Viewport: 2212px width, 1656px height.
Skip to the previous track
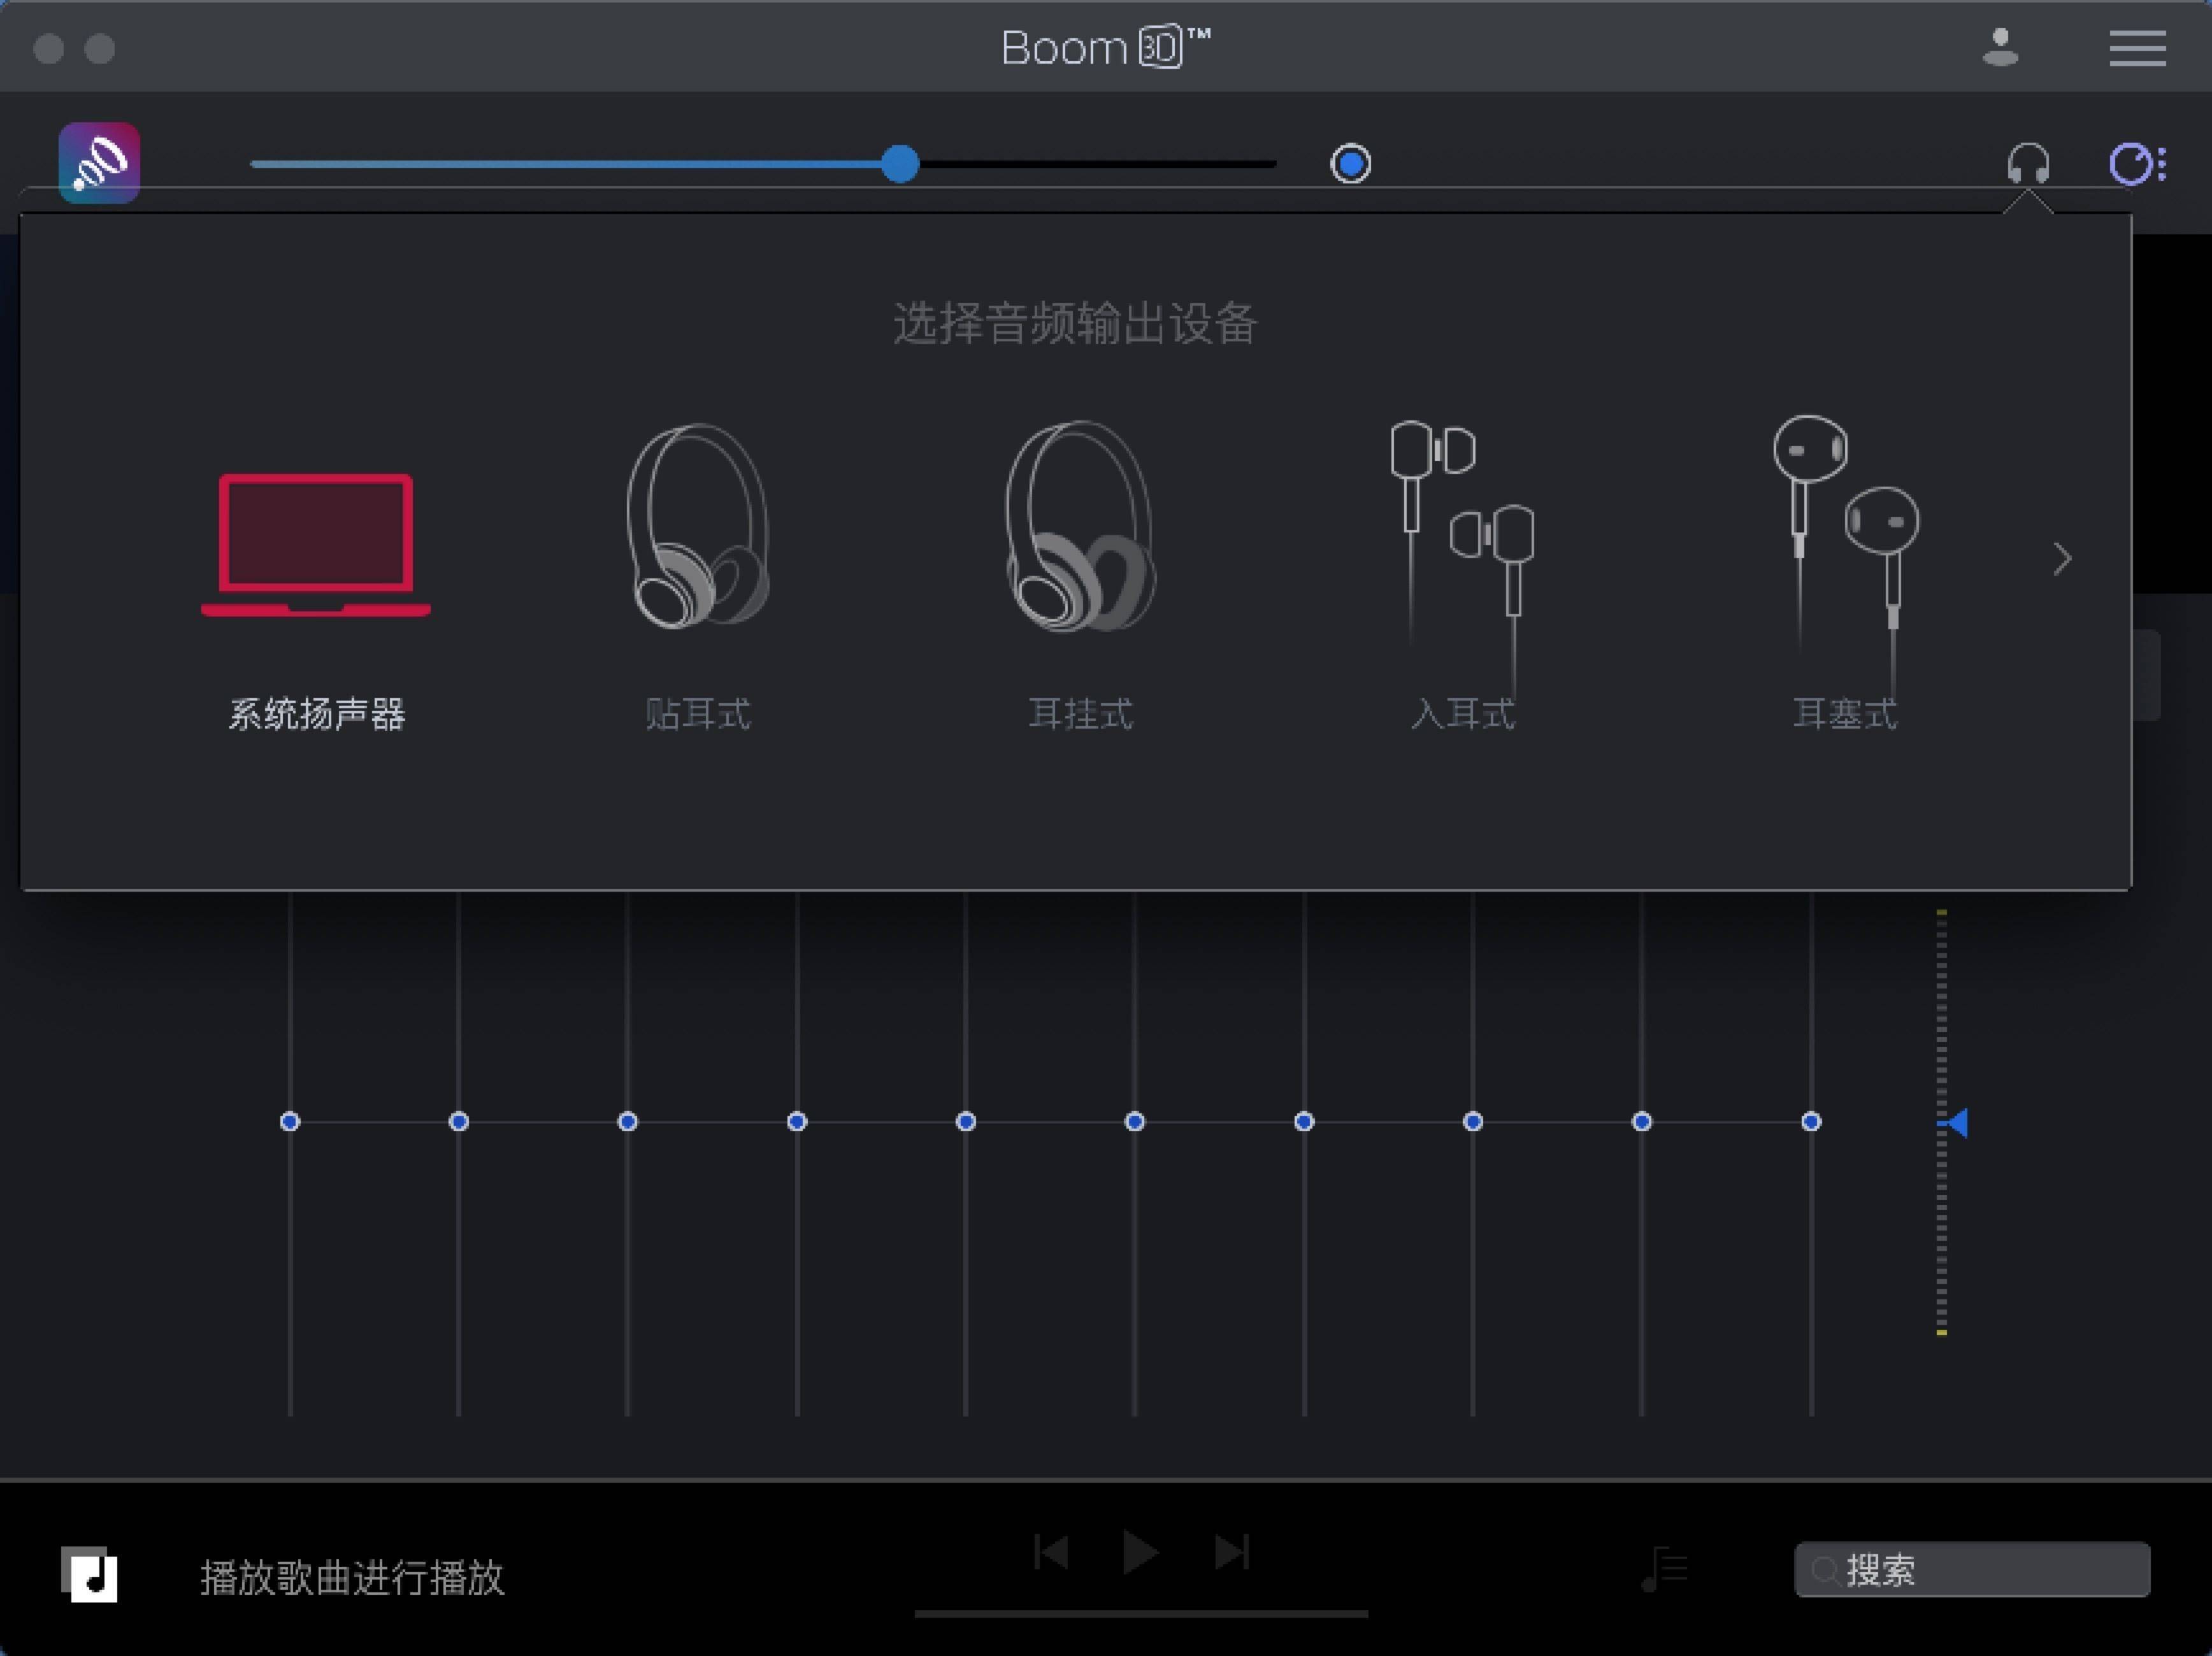point(1051,1552)
